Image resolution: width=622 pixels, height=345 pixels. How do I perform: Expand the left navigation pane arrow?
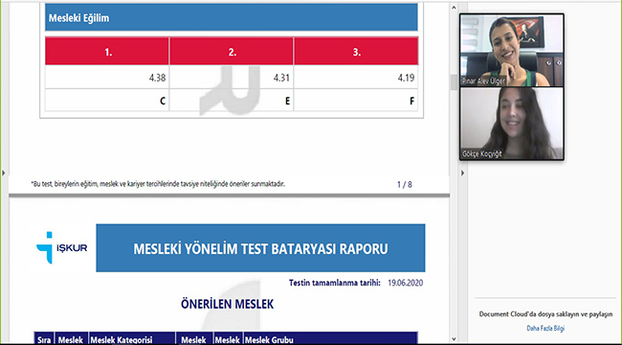coord(4,172)
